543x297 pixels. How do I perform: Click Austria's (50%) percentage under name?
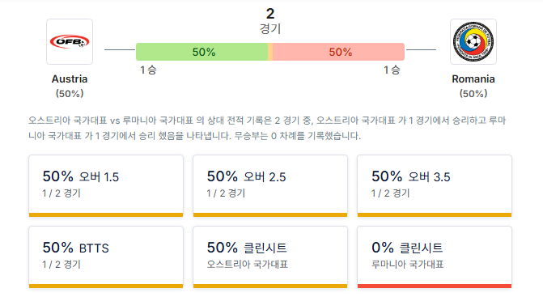pyautogui.click(x=70, y=93)
